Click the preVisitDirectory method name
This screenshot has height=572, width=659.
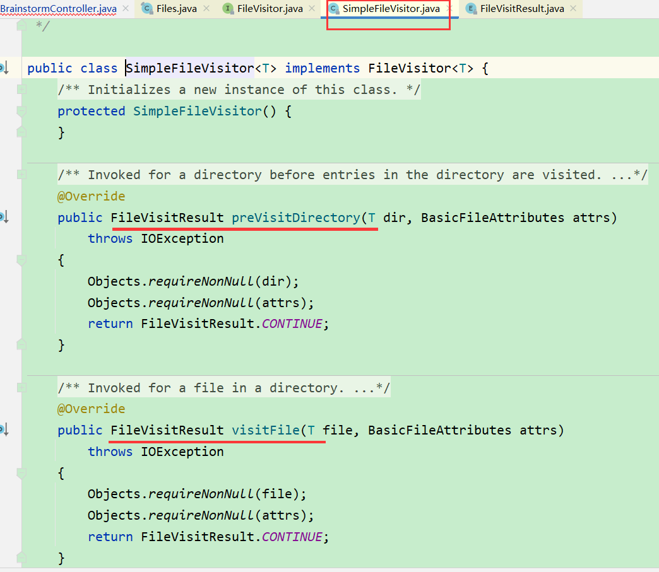pyautogui.click(x=296, y=218)
